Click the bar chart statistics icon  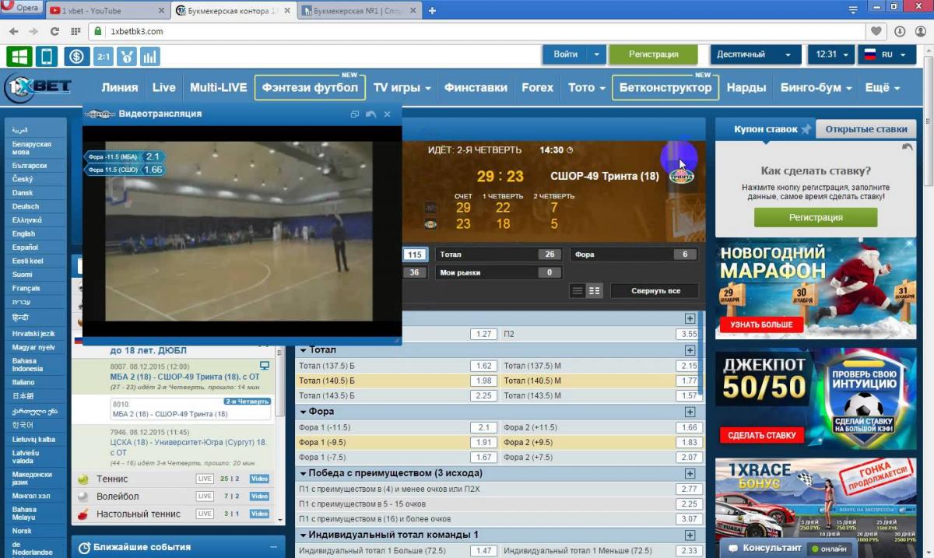coord(149,56)
